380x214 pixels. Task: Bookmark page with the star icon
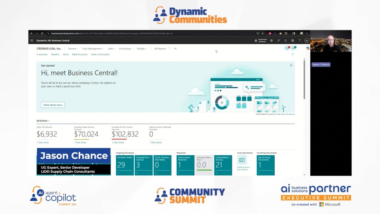(263, 33)
